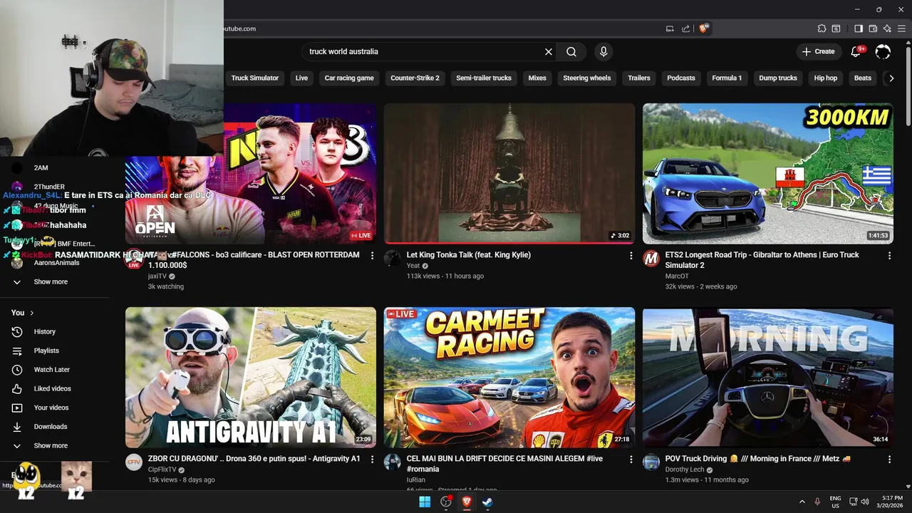Open YouTube notifications bell
The image size is (912, 513).
(856, 51)
